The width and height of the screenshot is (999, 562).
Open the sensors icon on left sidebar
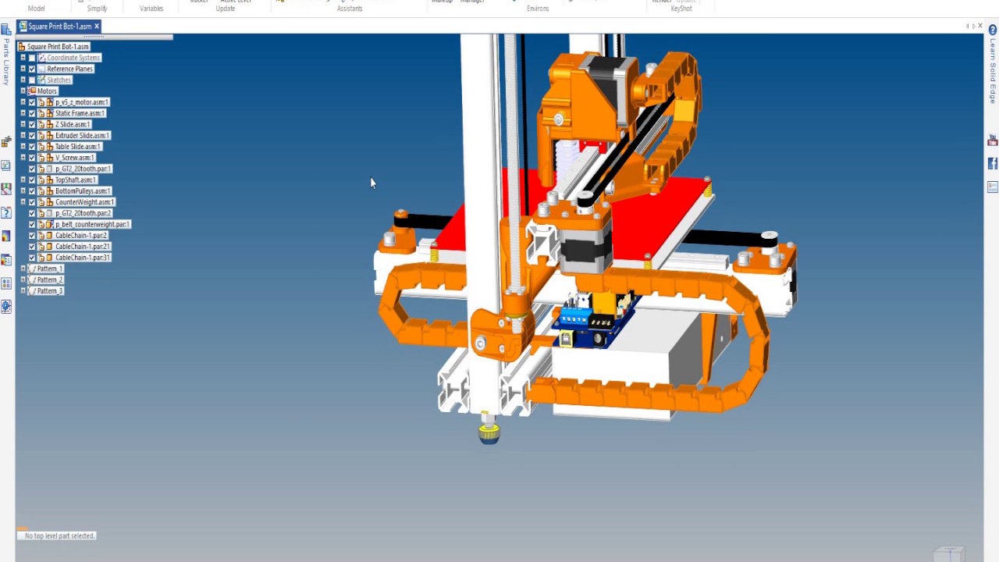[x=6, y=189]
